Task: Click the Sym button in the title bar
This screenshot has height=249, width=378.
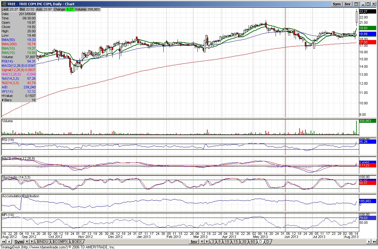Action: (x=337, y=4)
